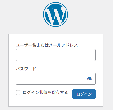Image resolution: width=113 pixels, height=110 pixels.
Task: Click the ユーザー名またはメールアドレス label text
Action: [47, 45]
